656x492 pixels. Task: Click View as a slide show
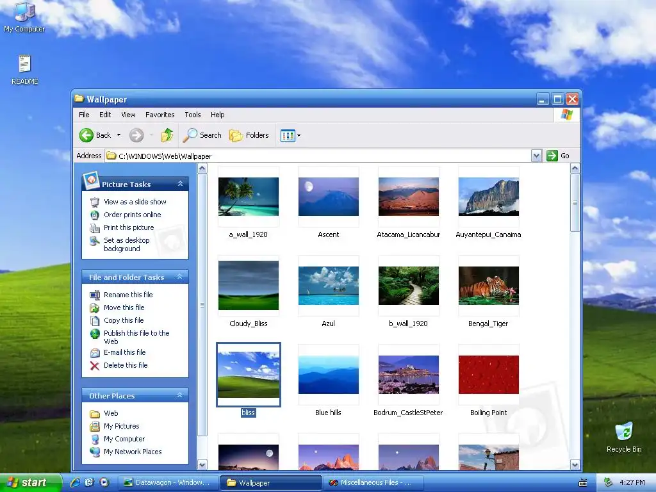(135, 202)
